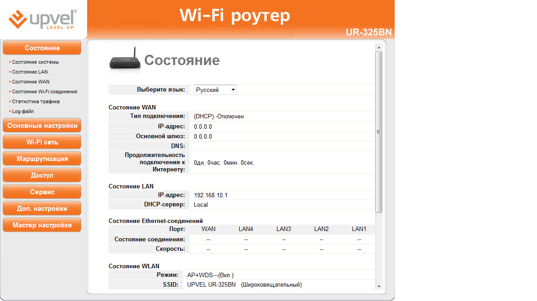Viewport: 537px width, 301px height.
Task: Open the Доп. настройки menu
Action: [x=42, y=208]
